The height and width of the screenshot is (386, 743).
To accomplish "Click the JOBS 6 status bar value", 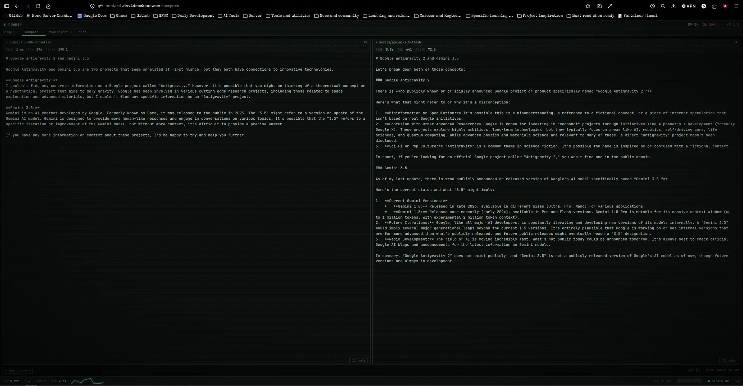I will pyautogui.click(x=41, y=381).
